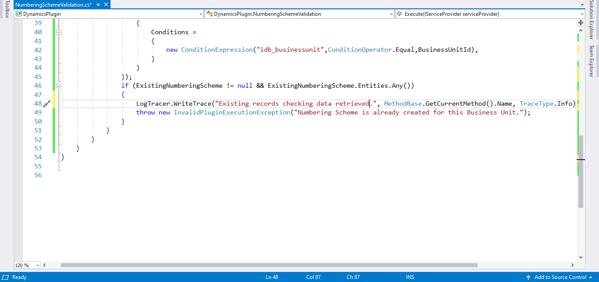Click the INS insert mode indicator
The width and height of the screenshot is (599, 282).
410,277
